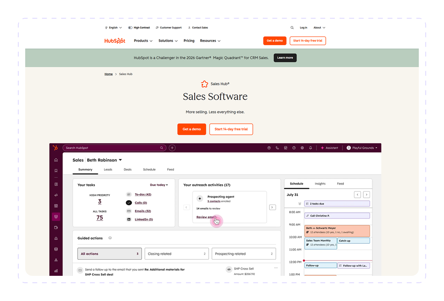Open the megaphone marketing icon in the sidebar

pos(56,195)
